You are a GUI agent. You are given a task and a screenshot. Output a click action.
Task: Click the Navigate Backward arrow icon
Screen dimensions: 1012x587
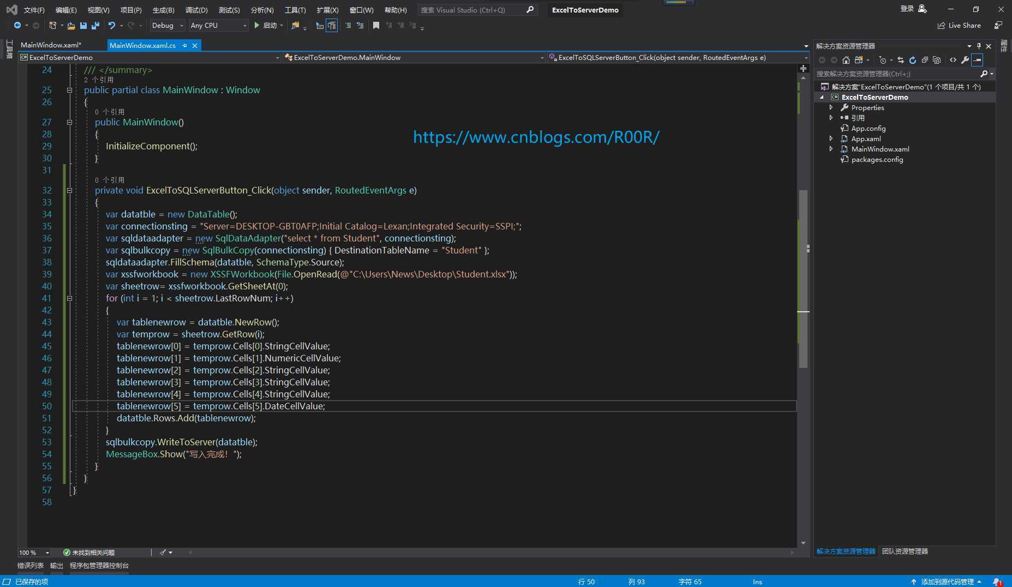pos(17,26)
